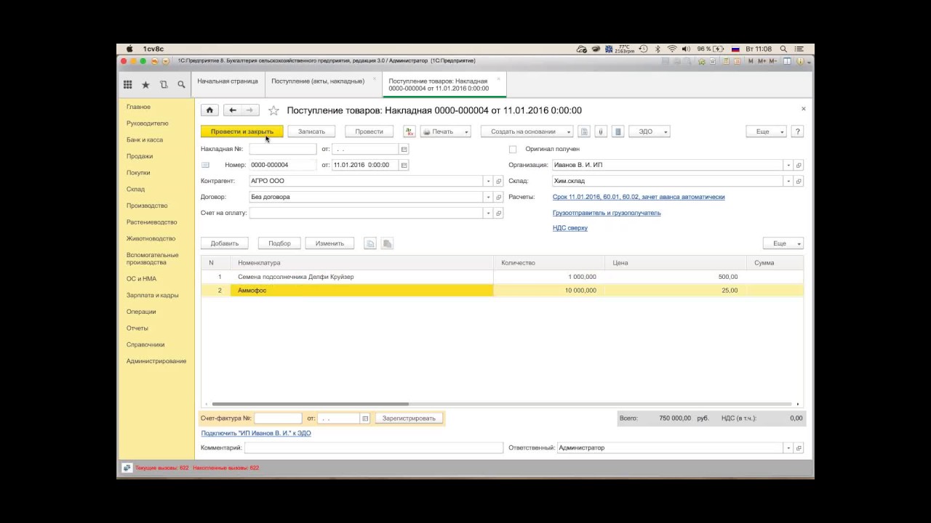Open the Зарплата и кадры section

point(153,296)
